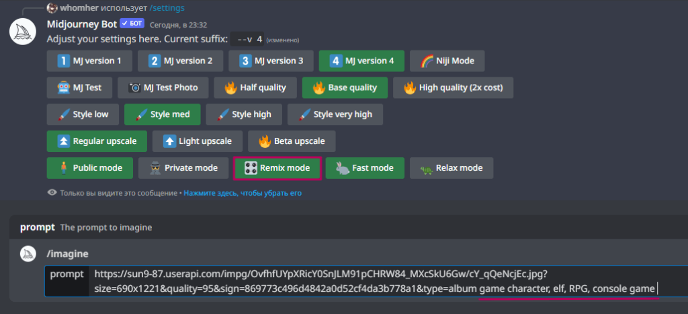The image size is (688, 314).
Task: Choose High quality (2x cost)
Action: tap(454, 87)
